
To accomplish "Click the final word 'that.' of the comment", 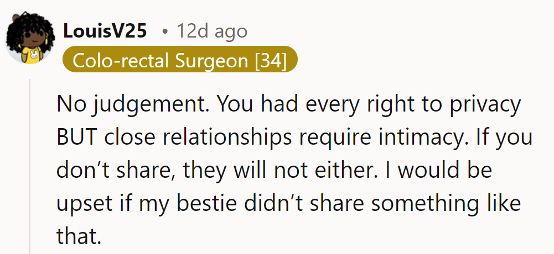I will tap(79, 236).
